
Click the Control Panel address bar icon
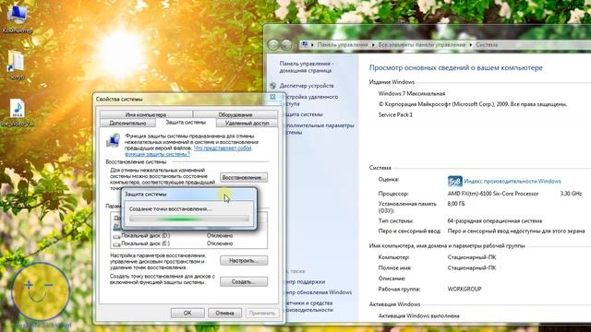(x=305, y=45)
